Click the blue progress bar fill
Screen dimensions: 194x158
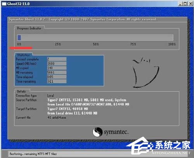point(19,38)
